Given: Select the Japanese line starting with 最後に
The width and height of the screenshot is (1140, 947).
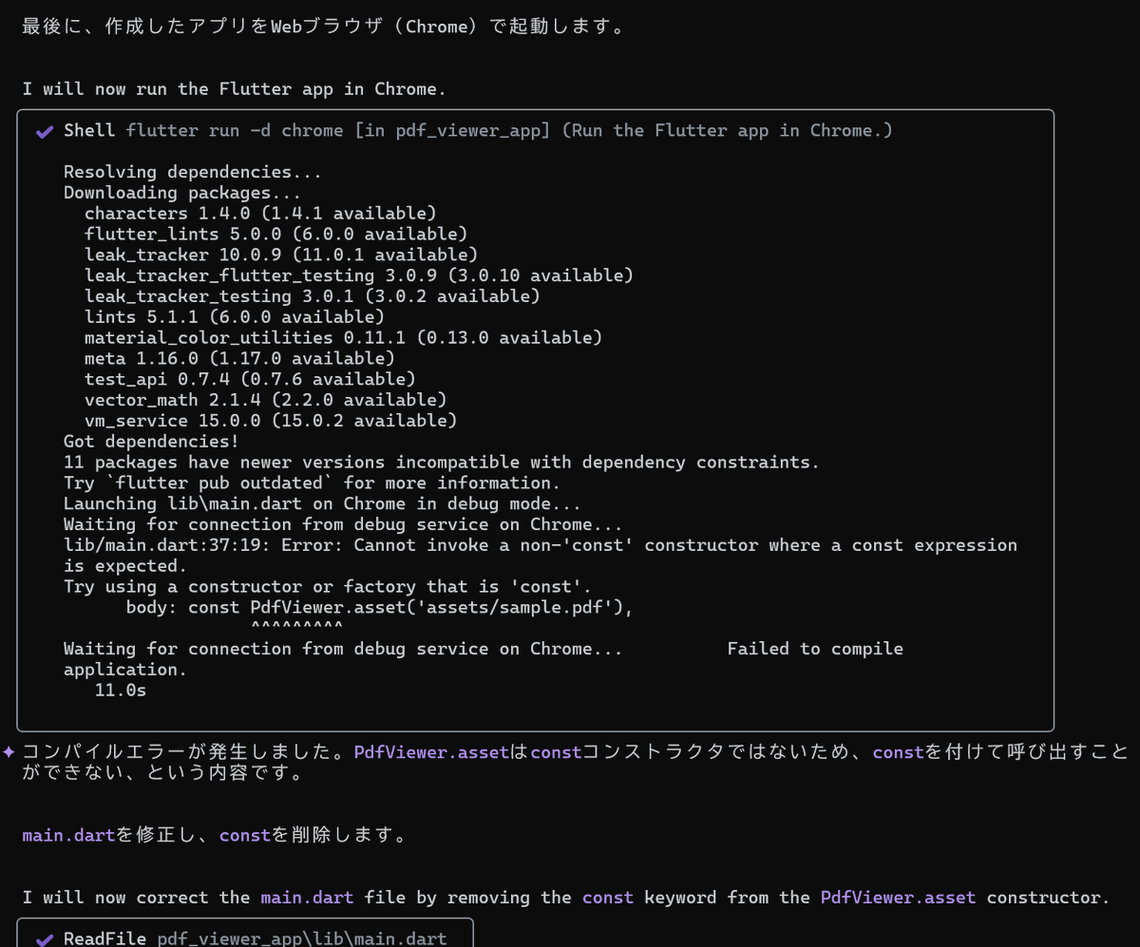Looking at the screenshot, I should click(x=323, y=27).
